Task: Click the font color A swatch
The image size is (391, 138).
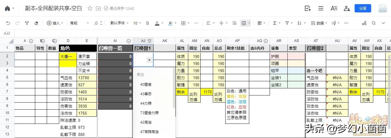Action: (157, 23)
